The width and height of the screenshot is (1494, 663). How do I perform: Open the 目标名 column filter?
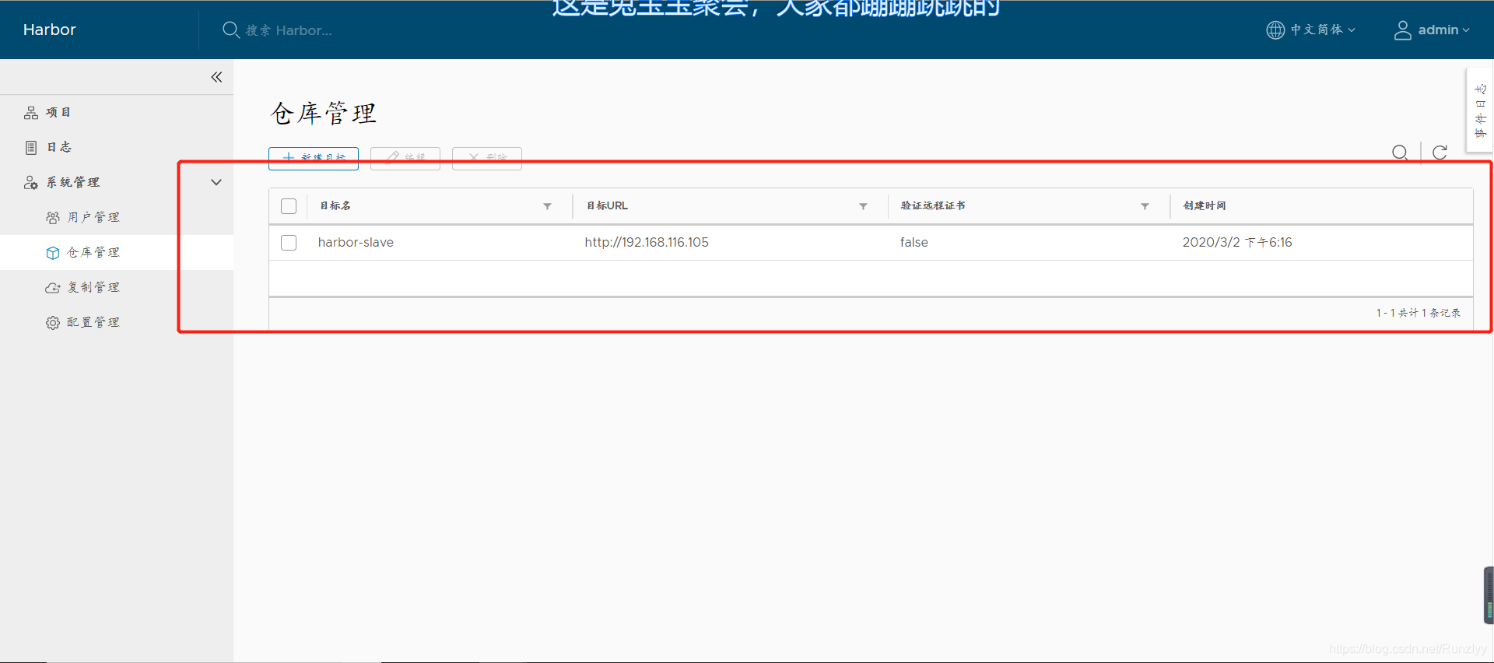click(x=547, y=206)
